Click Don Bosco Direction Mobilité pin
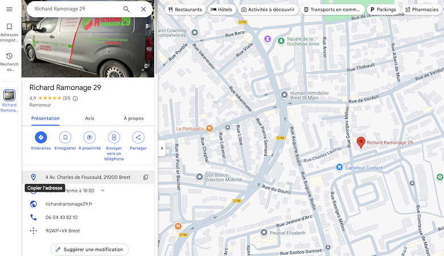The width and height of the screenshot is (444, 256). click(199, 177)
